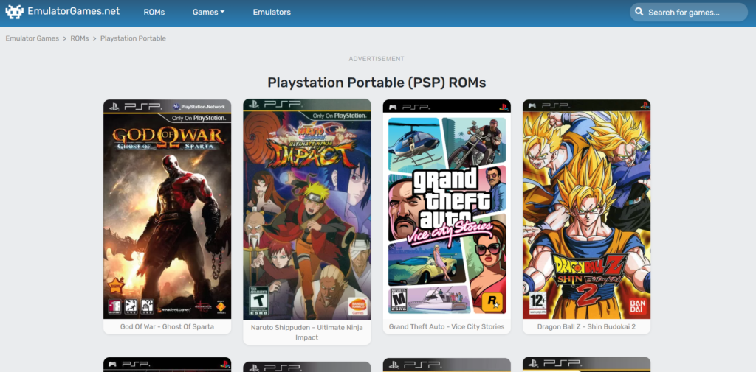The width and height of the screenshot is (756, 372).
Task: Open the Naruto Ultimate Ninja Impact cover
Action: coord(307,209)
